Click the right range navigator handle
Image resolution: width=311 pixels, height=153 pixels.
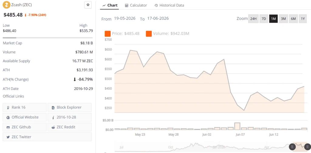307,147
